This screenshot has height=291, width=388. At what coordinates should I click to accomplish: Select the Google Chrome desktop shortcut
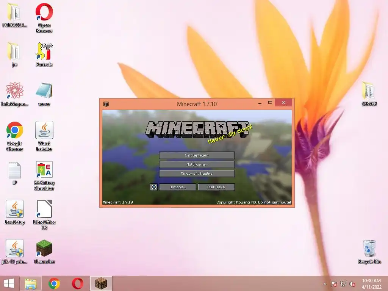pos(15,136)
